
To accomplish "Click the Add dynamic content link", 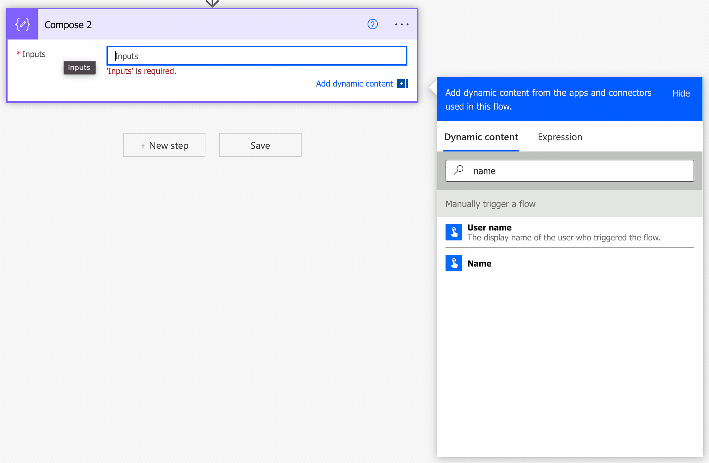I will (354, 84).
